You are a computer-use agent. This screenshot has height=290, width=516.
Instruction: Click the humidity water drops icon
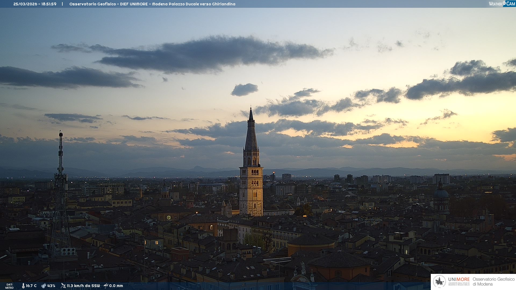tap(44, 286)
